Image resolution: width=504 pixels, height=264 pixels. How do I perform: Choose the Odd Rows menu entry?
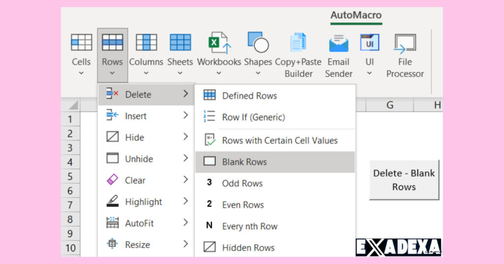point(275,183)
